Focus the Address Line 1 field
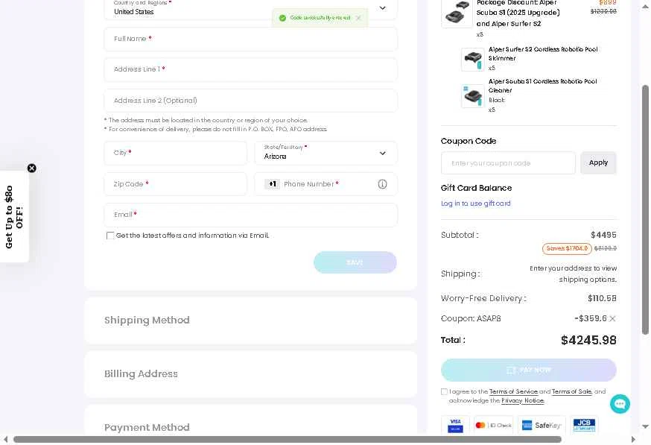Screen dimensions: 651x445 [250, 69]
